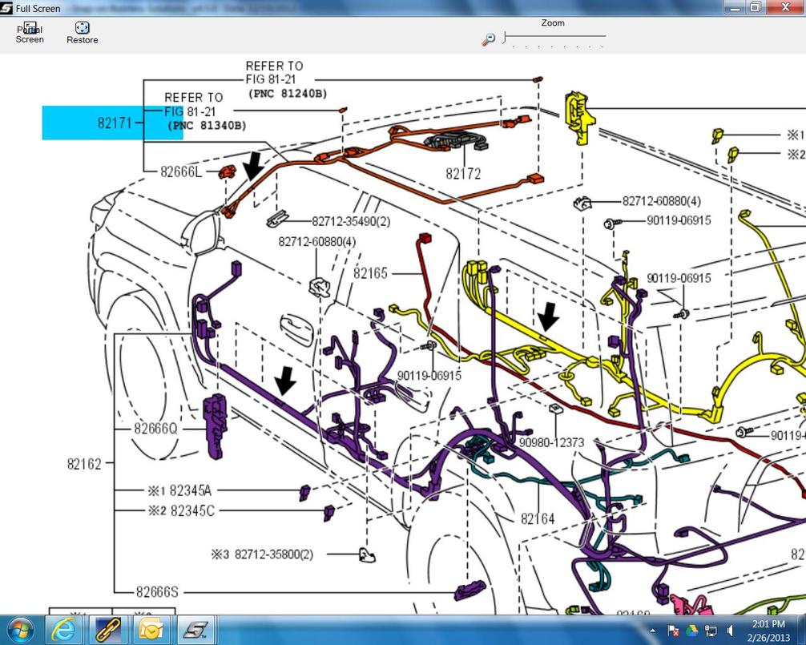Click the Restore view icon
This screenshot has width=806, height=645.
(x=83, y=28)
